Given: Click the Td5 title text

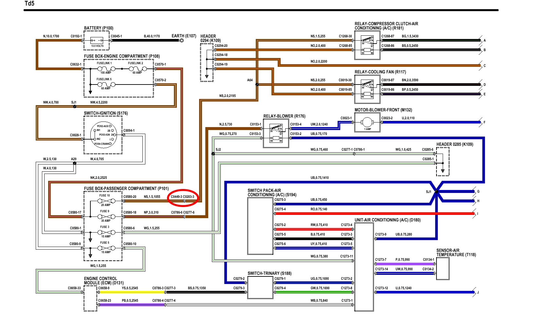Looking at the screenshot, I should pyautogui.click(x=29, y=4).
